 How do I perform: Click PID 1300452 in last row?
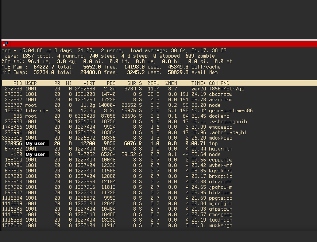coord(12,225)
